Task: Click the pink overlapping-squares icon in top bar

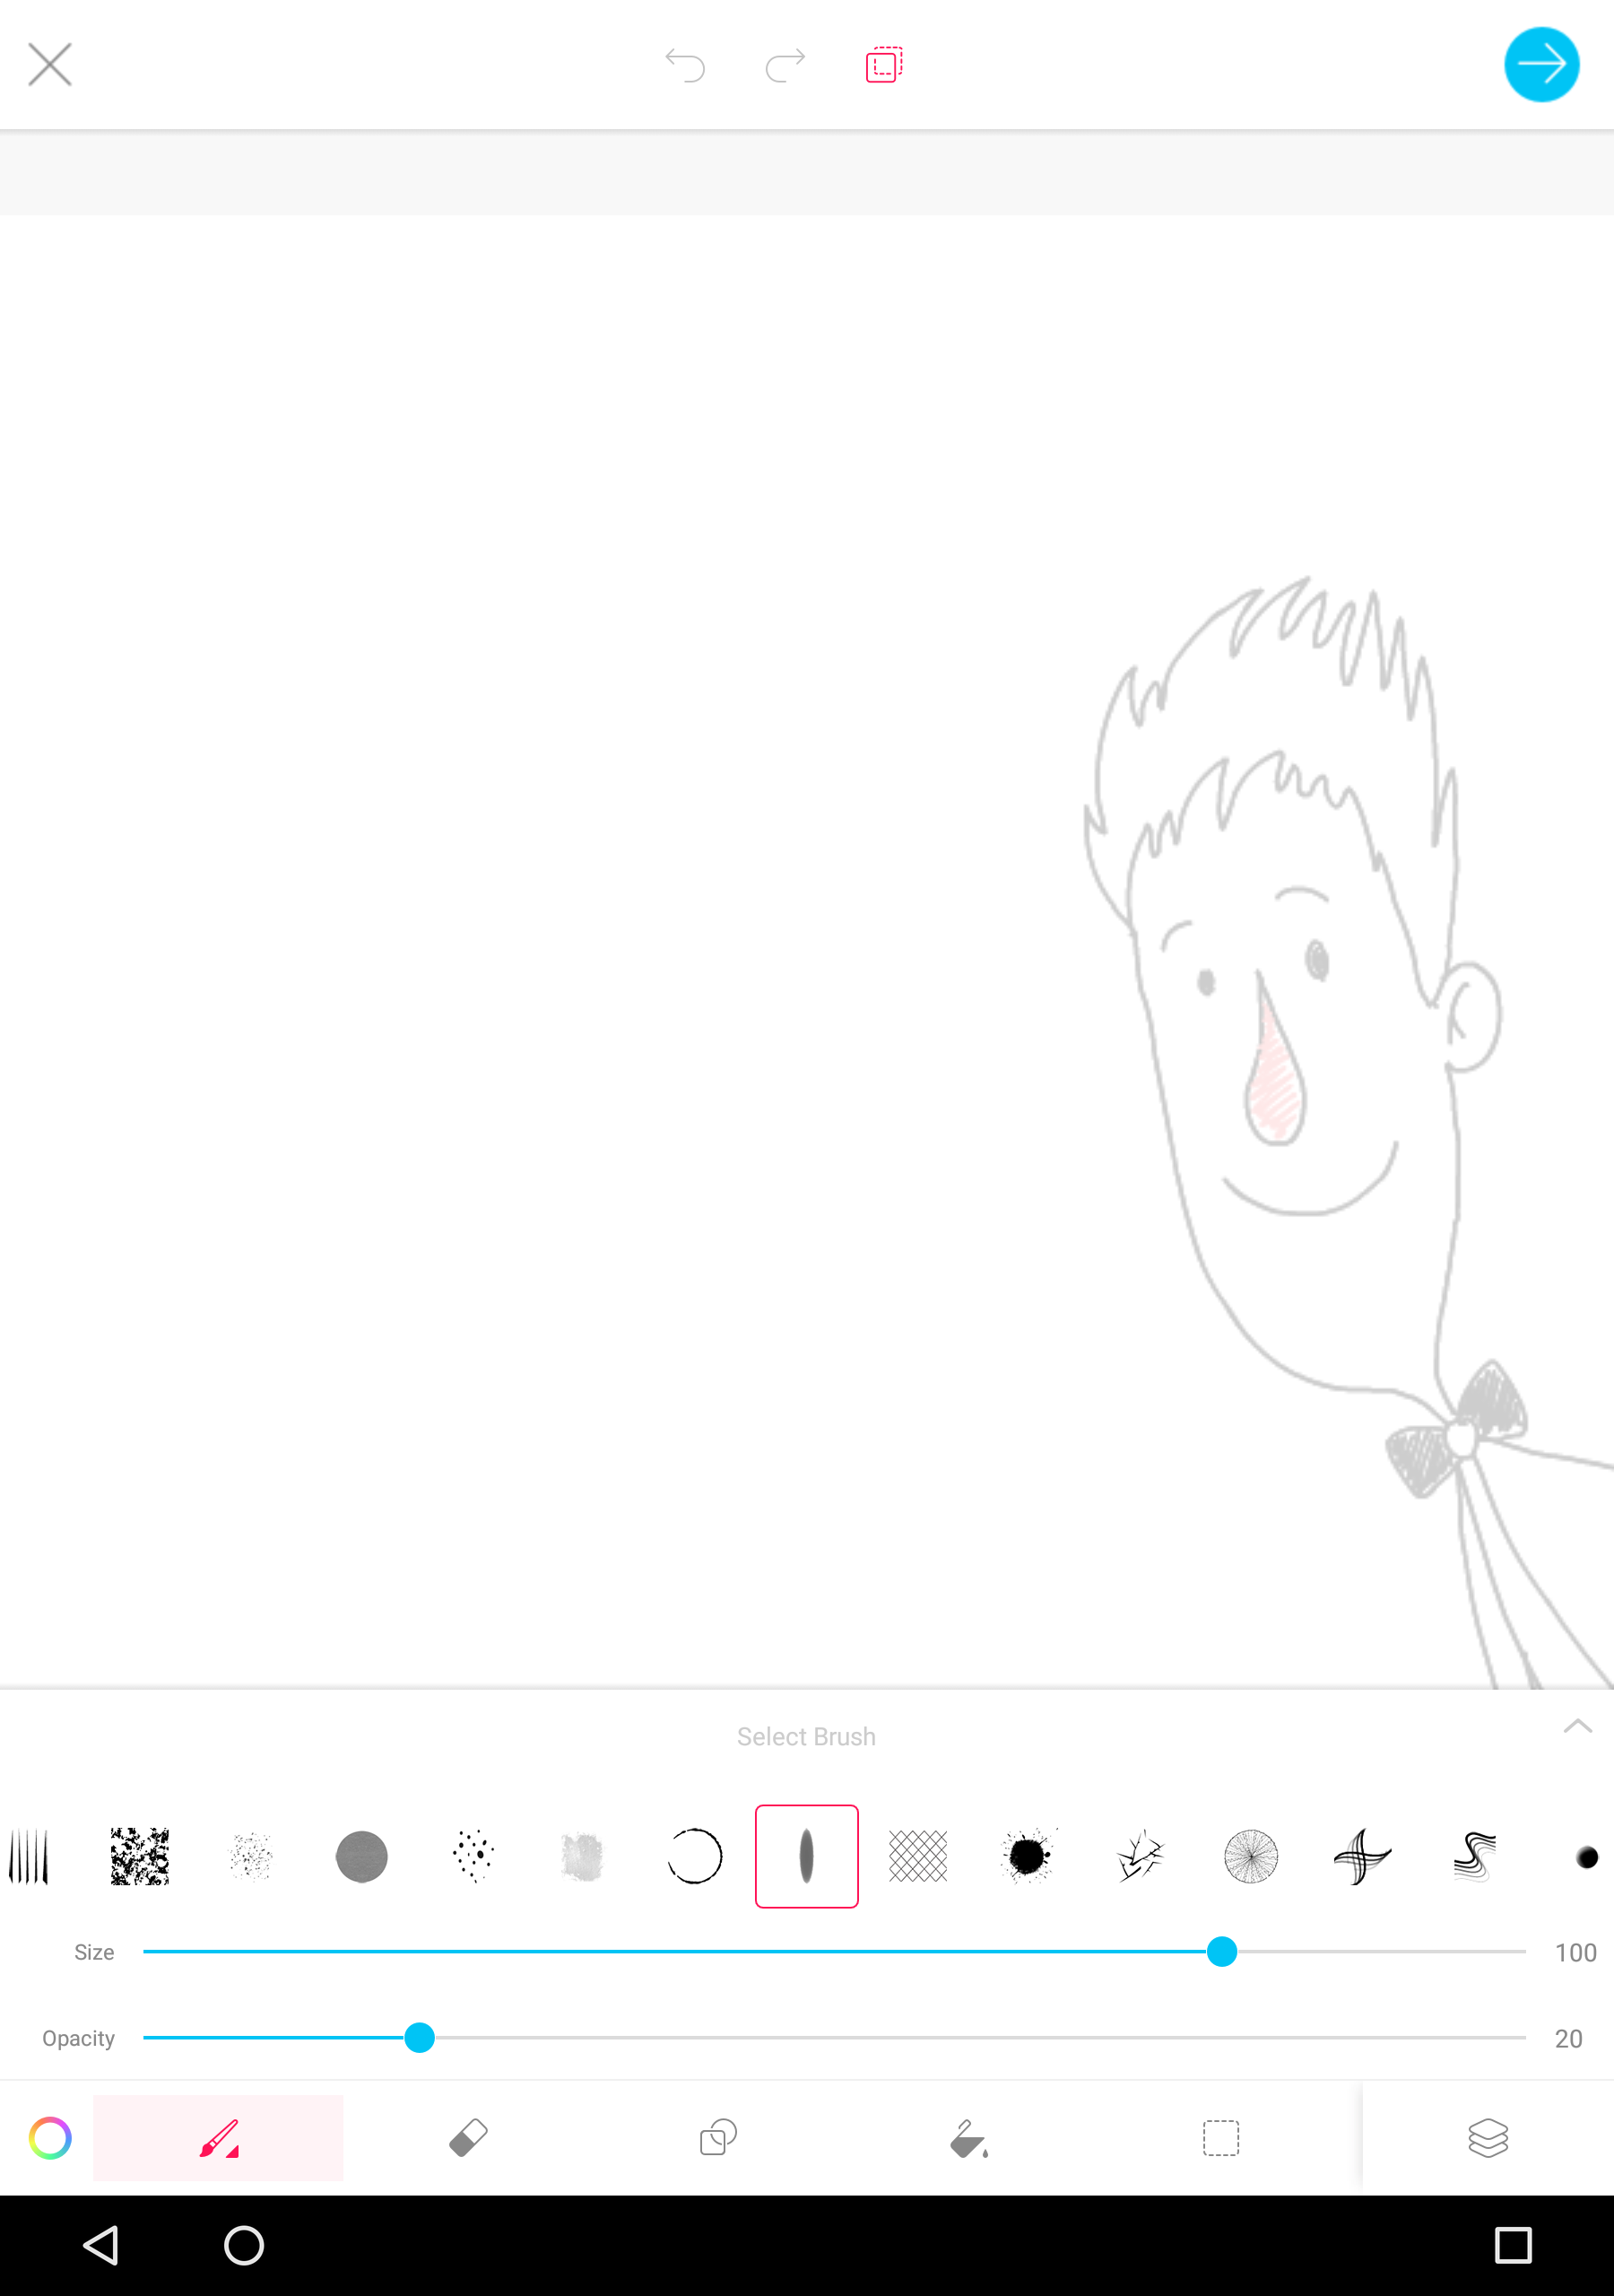Action: [x=884, y=65]
